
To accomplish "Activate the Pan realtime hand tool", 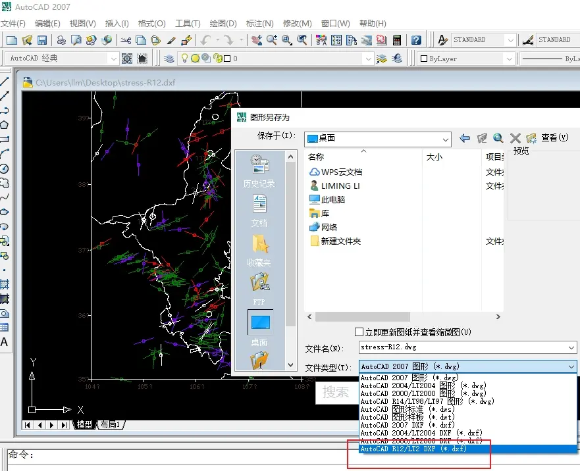I will click(257, 40).
